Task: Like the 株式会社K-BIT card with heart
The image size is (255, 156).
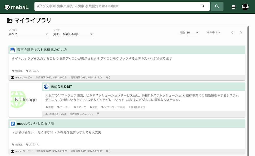Action: click(98, 114)
